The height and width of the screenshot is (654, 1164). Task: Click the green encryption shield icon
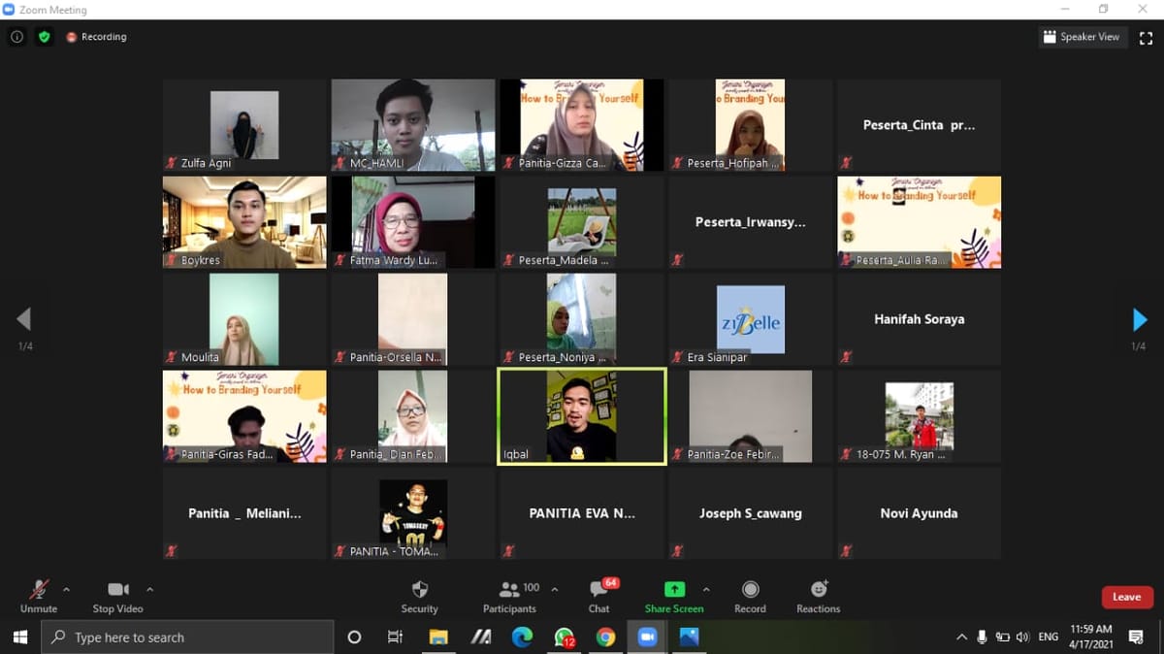click(44, 37)
